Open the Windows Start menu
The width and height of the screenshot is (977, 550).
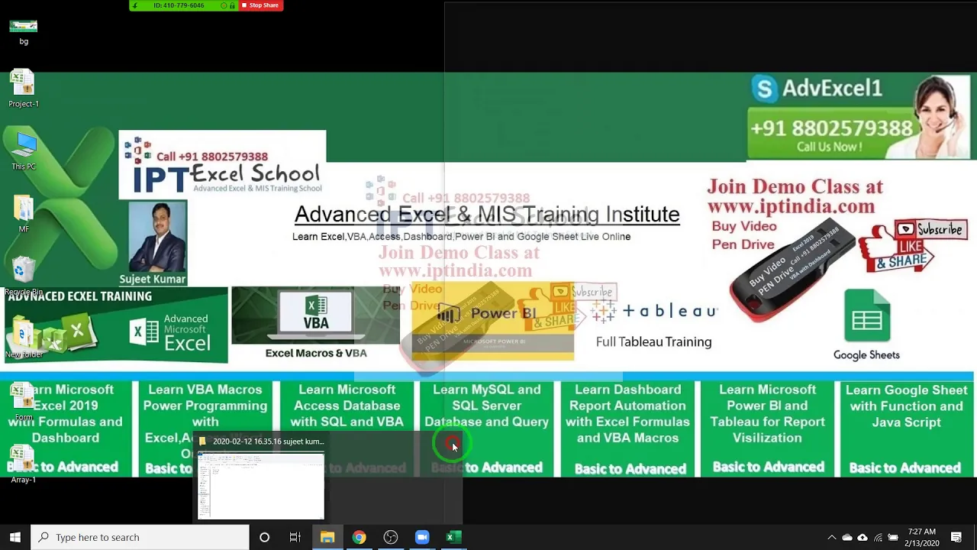point(15,537)
